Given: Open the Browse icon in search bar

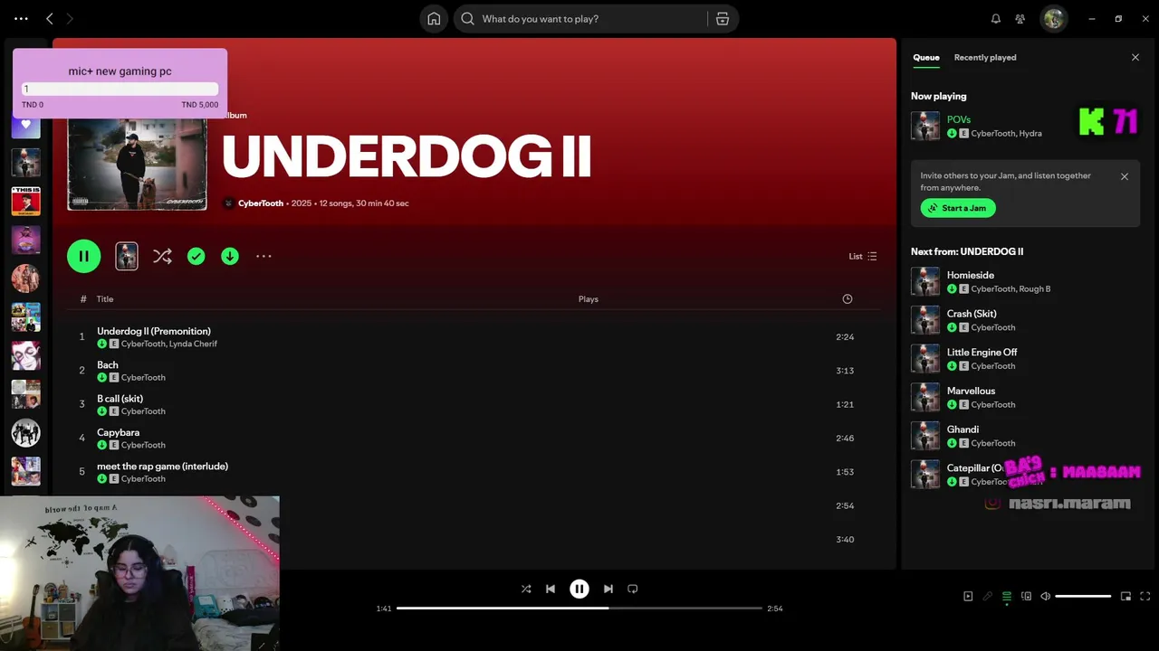Looking at the screenshot, I should 723,19.
